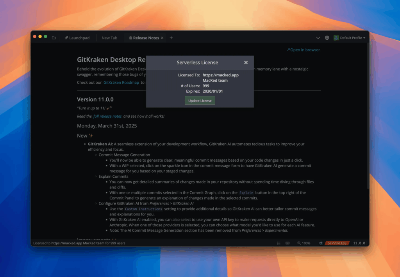Click the GitKraken AI bold text
Viewport: 400px width, 277px height.
(100, 144)
